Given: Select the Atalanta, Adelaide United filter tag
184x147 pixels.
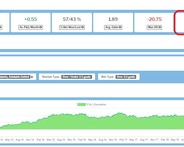Looking at the screenshot, I should [14, 77].
